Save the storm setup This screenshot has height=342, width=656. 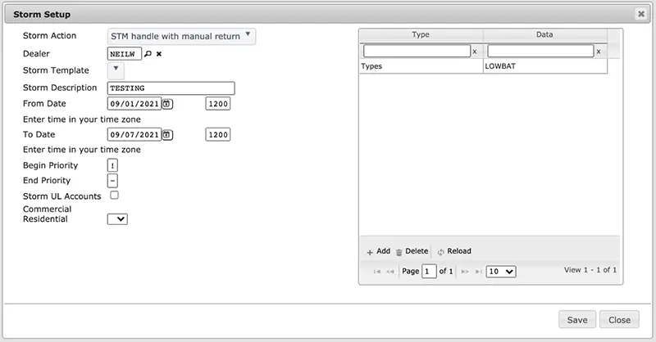click(x=577, y=320)
